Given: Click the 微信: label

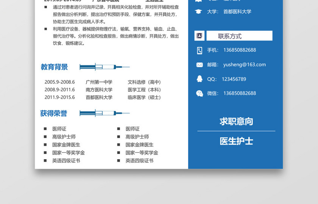Looking at the screenshot, I should coord(213,93).
